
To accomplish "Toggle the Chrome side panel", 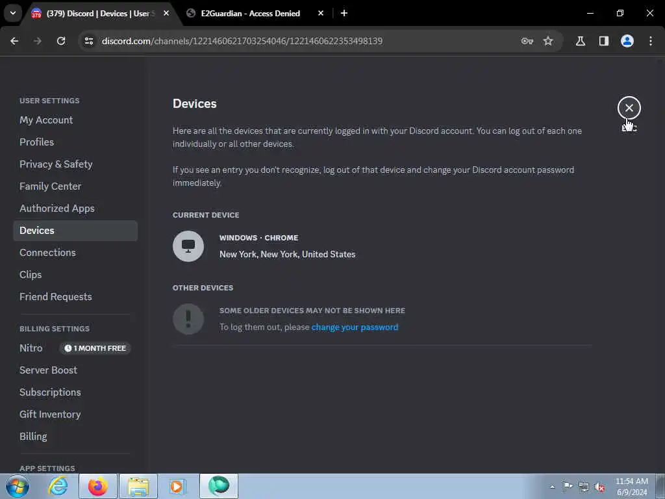I will coord(604,41).
